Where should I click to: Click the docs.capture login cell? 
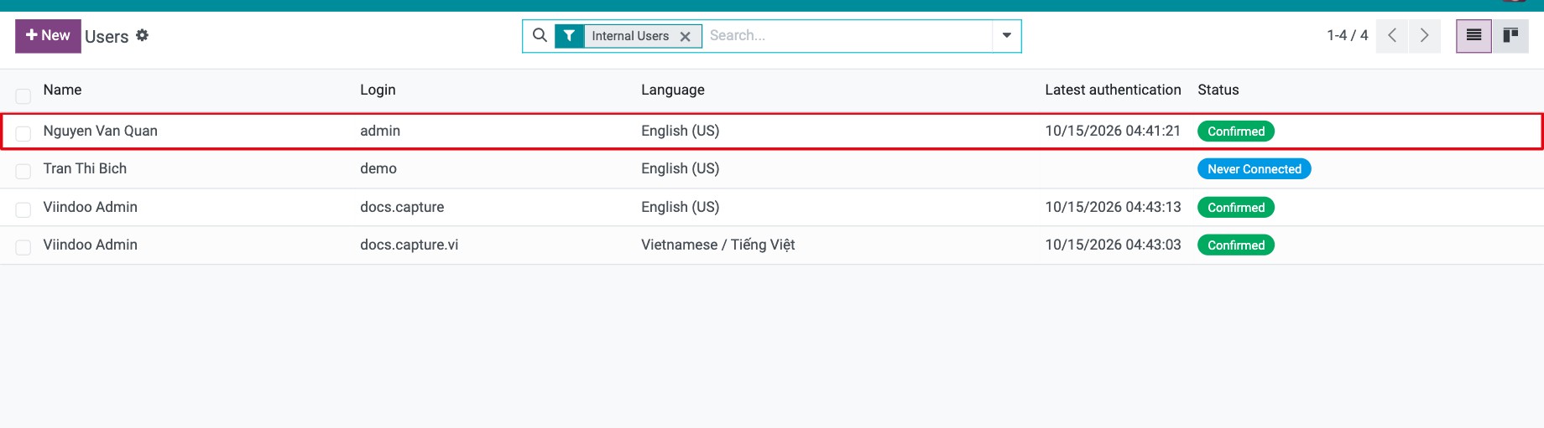coord(402,207)
